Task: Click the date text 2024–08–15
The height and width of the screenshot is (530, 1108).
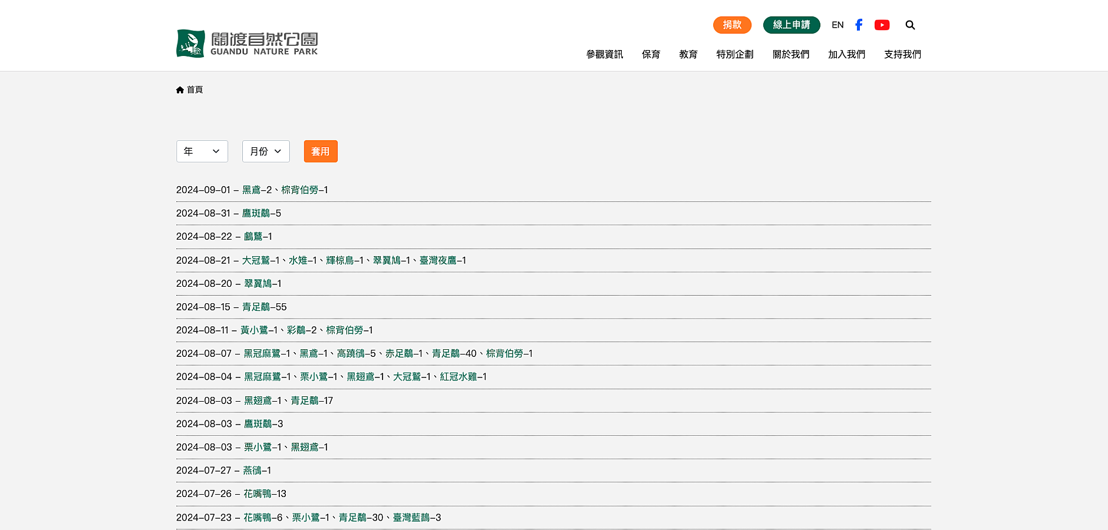Action: 203,307
